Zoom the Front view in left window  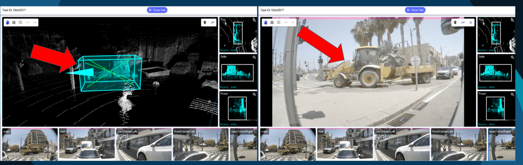click(x=254, y=94)
